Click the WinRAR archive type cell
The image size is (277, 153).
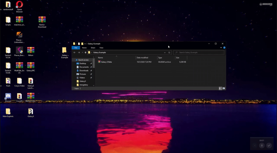(x=165, y=62)
